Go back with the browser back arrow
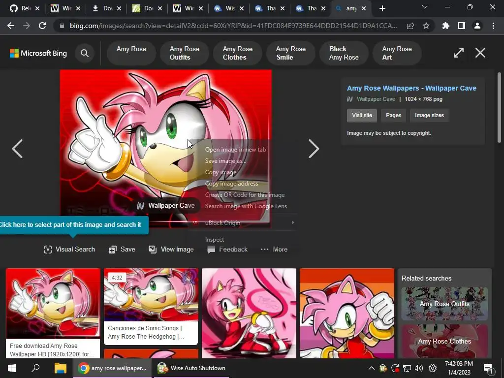This screenshot has height=378, width=504. click(x=11, y=26)
